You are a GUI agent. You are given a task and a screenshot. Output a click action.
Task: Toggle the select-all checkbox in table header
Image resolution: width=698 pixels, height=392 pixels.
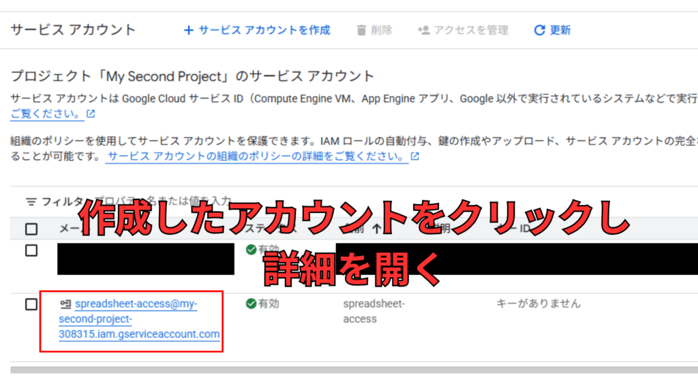pos(31,229)
